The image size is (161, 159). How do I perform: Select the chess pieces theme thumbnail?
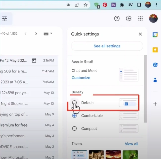click(96, 155)
